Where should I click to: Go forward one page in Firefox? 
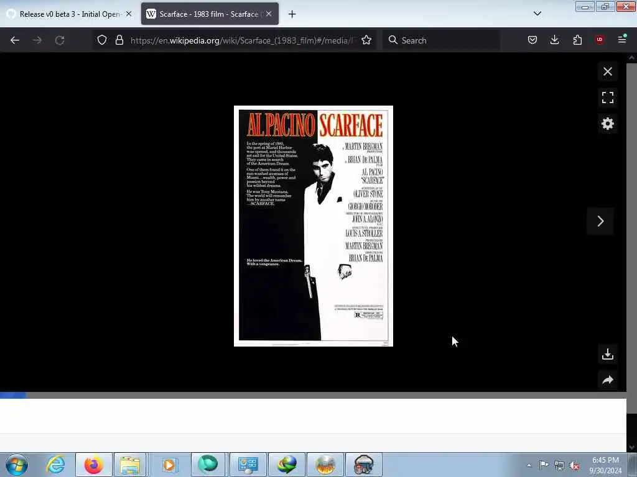[x=37, y=40]
